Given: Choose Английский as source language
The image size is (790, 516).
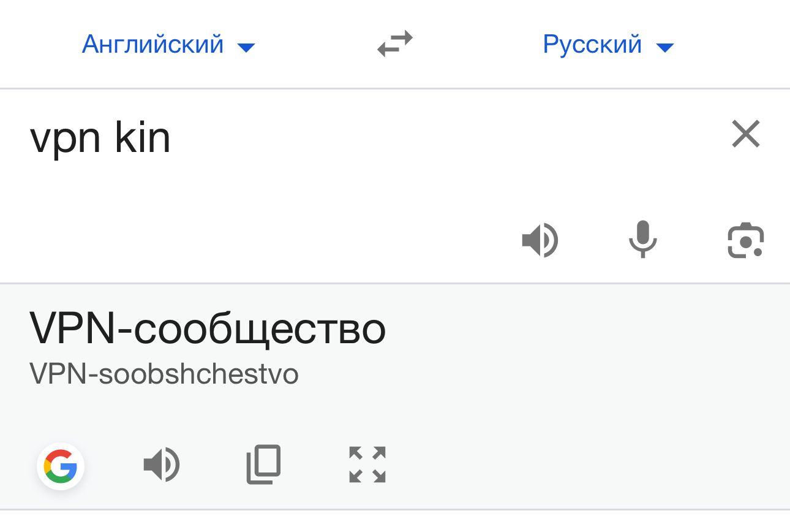Looking at the screenshot, I should coord(152,45).
